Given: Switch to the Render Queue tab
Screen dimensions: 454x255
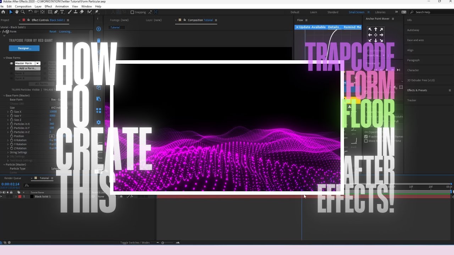Looking at the screenshot, I should tap(12, 178).
